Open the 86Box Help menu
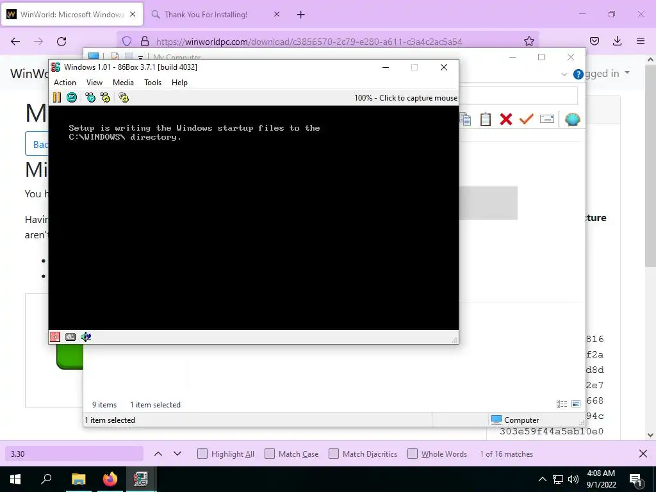Screen dimensions: 656x492 (x=179, y=83)
